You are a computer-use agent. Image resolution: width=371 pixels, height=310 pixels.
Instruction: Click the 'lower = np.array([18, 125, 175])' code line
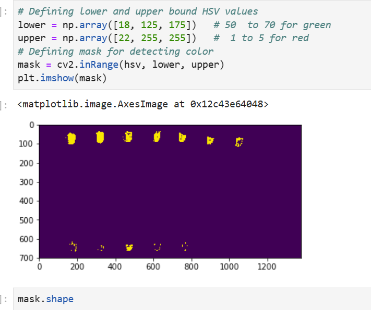tap(107, 25)
